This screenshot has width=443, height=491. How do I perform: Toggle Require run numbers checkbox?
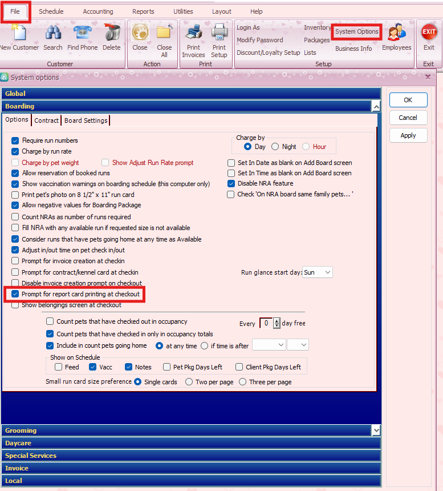click(x=15, y=140)
